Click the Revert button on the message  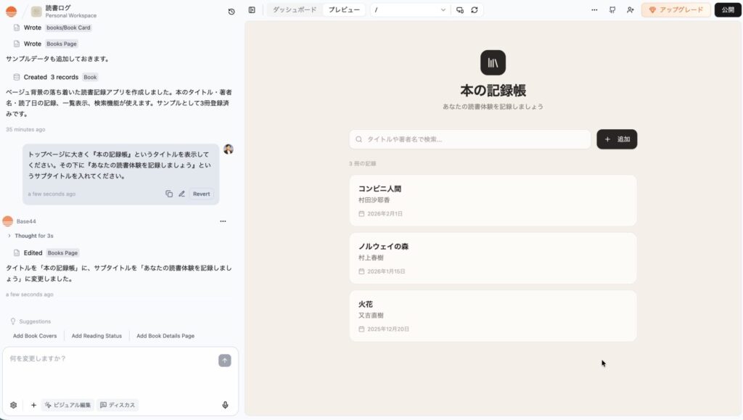click(x=201, y=194)
